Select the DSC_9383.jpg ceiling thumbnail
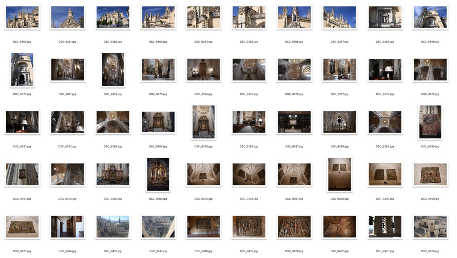The height and width of the screenshot is (258, 457). pyautogui.click(x=113, y=122)
